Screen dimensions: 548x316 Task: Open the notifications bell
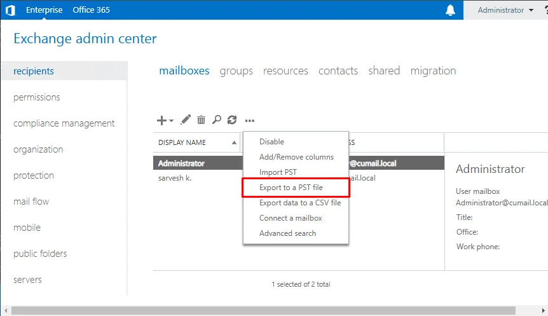tap(450, 10)
